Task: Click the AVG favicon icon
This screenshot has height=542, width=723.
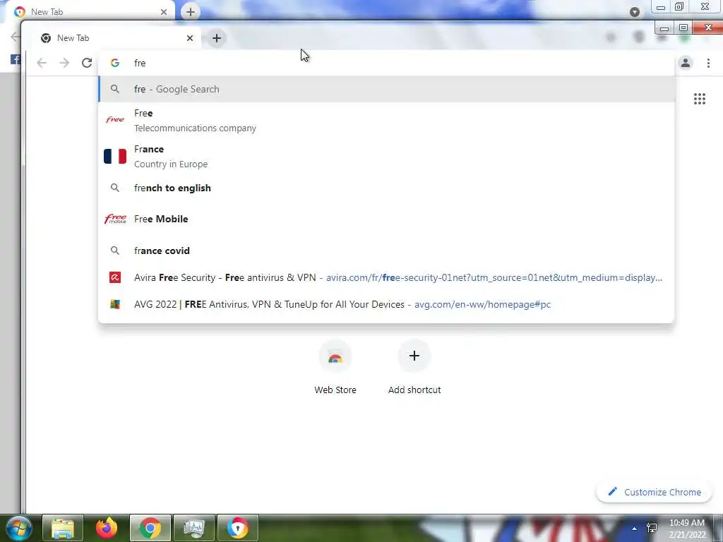Action: (x=115, y=304)
